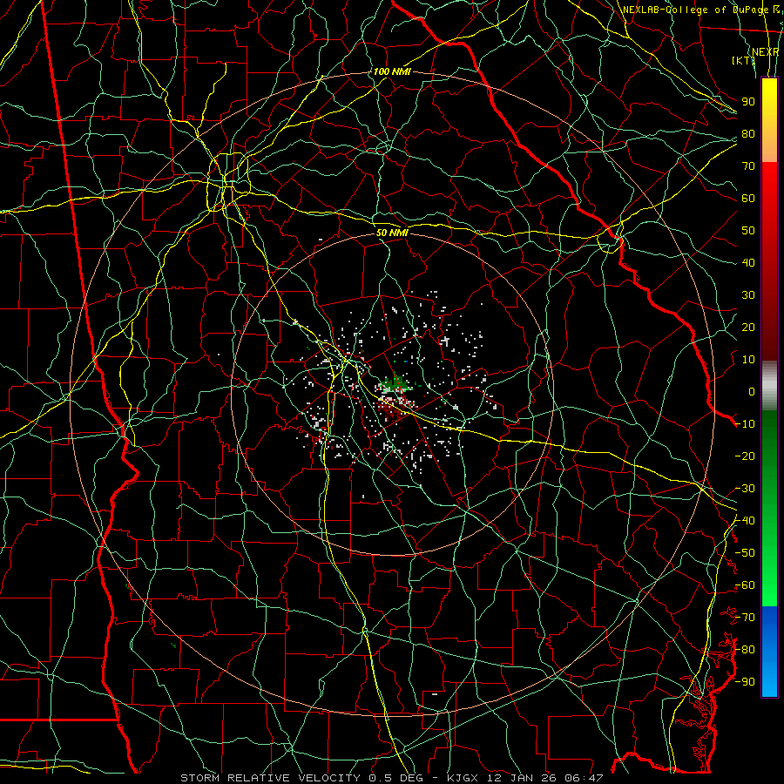Click the "KJGX 12 JAN 26 06:47" timestamp
The image size is (784, 784).
coord(525,778)
